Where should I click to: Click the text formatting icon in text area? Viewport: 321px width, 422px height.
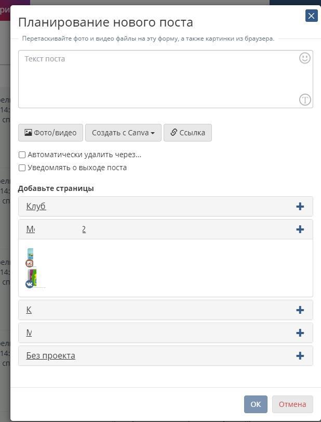coord(305,100)
